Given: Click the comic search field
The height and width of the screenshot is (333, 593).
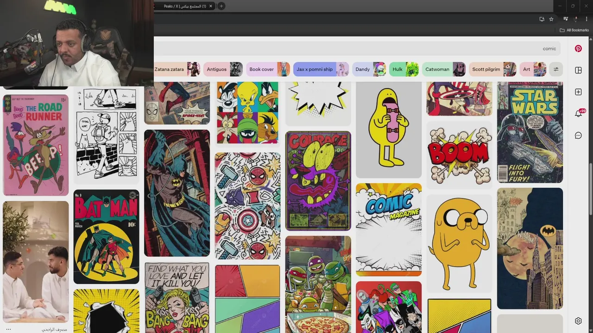Looking at the screenshot, I should point(357,49).
